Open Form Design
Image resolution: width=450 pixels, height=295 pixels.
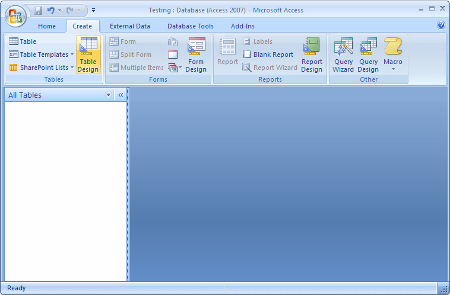196,54
